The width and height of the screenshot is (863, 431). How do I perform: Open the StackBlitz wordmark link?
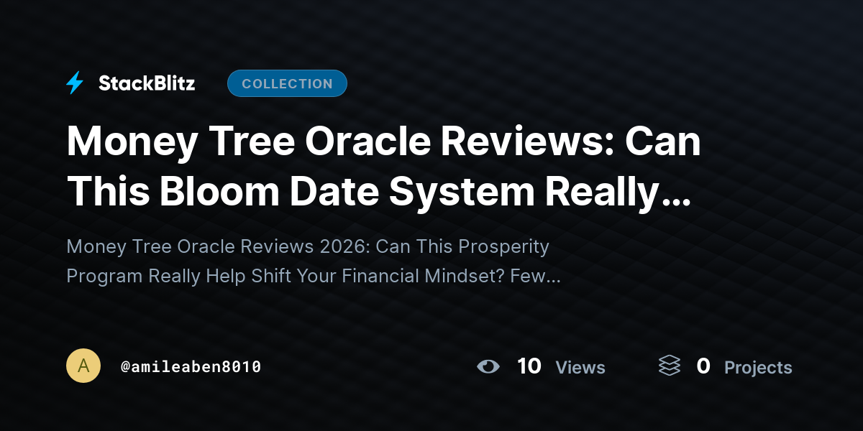[x=147, y=83]
